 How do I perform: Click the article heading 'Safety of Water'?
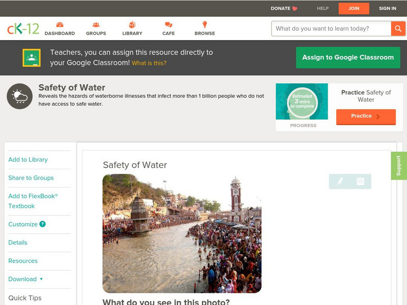(135, 165)
